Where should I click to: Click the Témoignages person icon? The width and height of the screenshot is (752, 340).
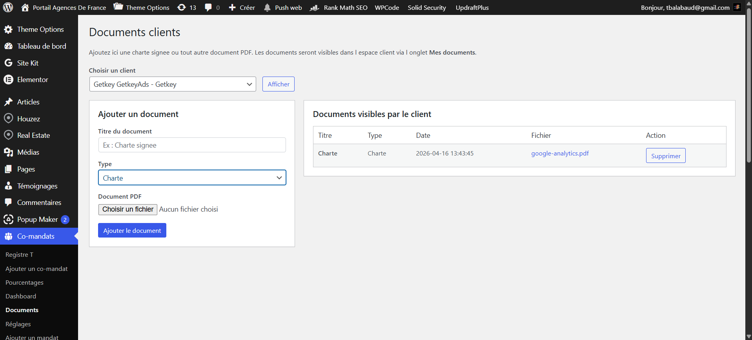tap(8, 186)
